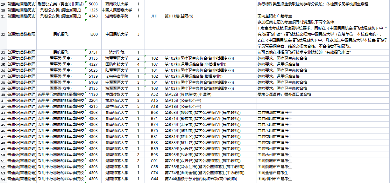Click group code cell C01

click(154, 161)
